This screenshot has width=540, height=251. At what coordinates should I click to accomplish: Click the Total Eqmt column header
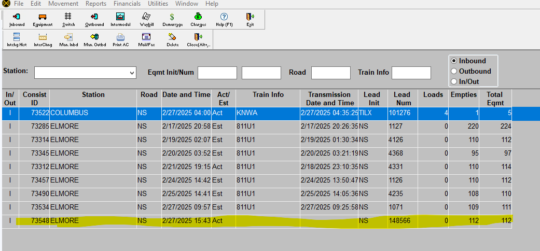495,99
